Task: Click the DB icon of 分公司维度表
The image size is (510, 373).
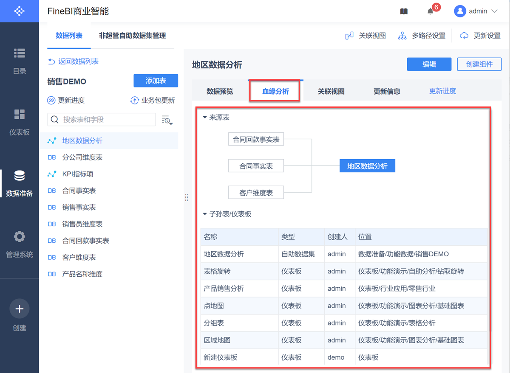Action: (x=52, y=157)
